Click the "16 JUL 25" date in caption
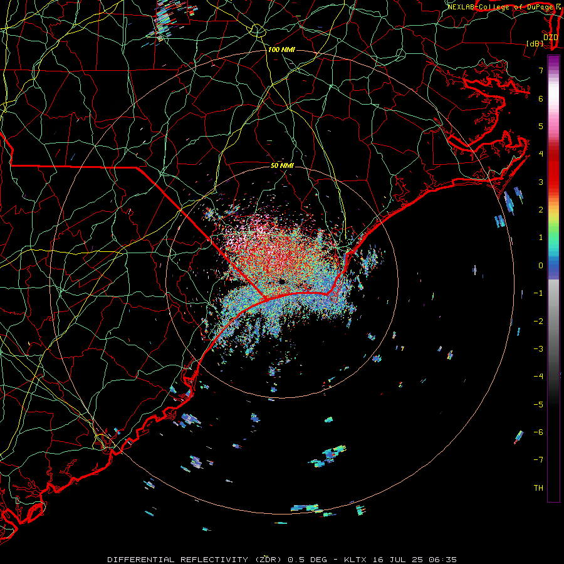Image resolution: width=564 pixels, height=564 pixels. (398, 560)
